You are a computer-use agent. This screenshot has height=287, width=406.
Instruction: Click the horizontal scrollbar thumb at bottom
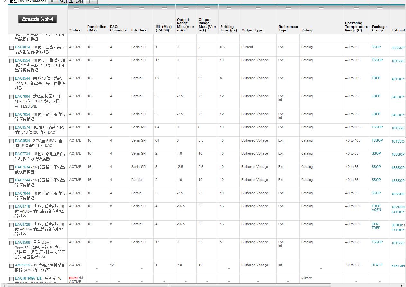coord(168,285)
